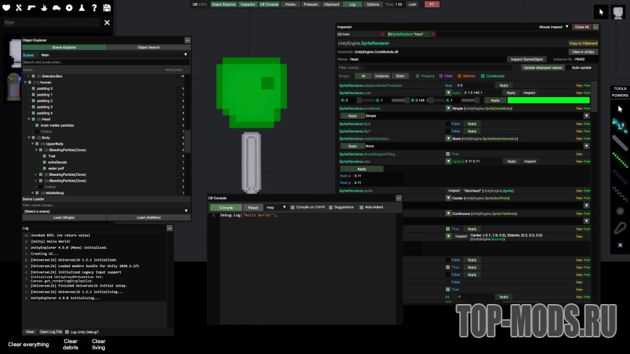Click the question mark help icon

93,8
